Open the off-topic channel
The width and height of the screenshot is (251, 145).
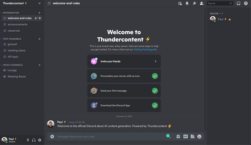(22, 57)
